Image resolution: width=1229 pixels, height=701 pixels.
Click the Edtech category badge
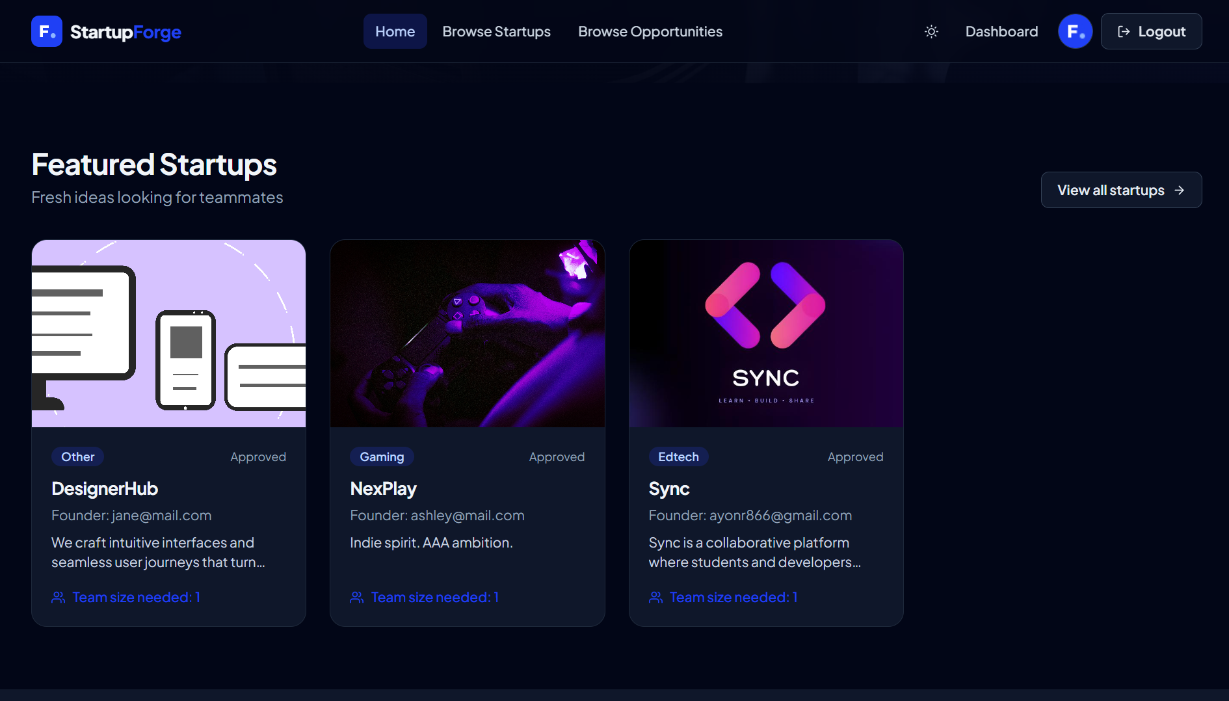678,456
